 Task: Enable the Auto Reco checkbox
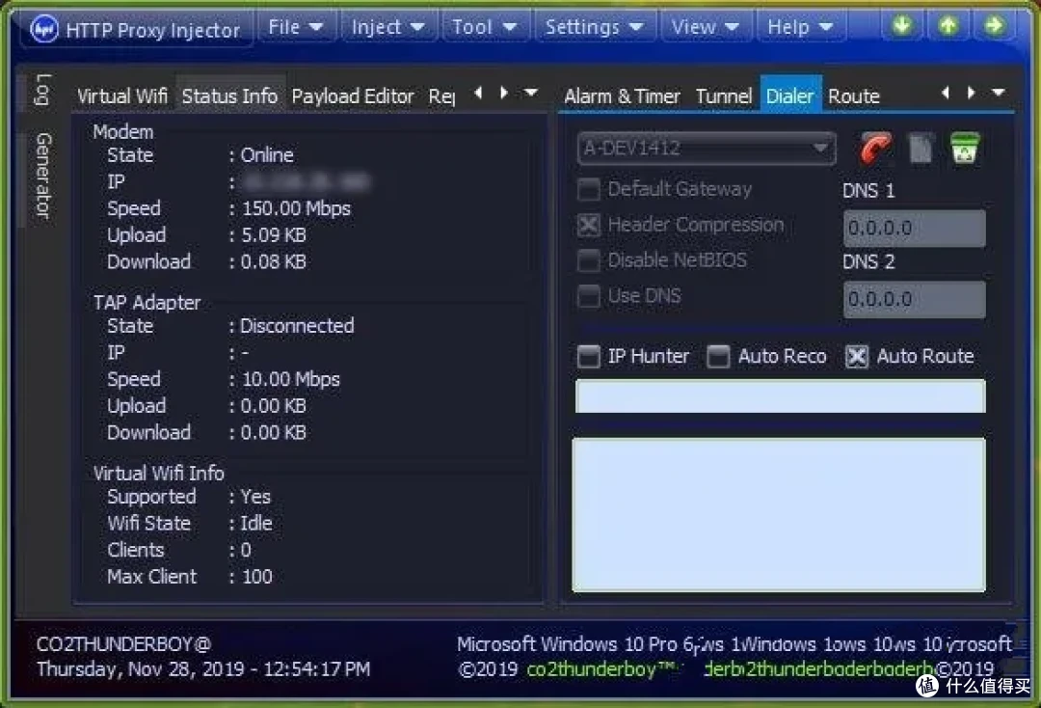pos(718,357)
